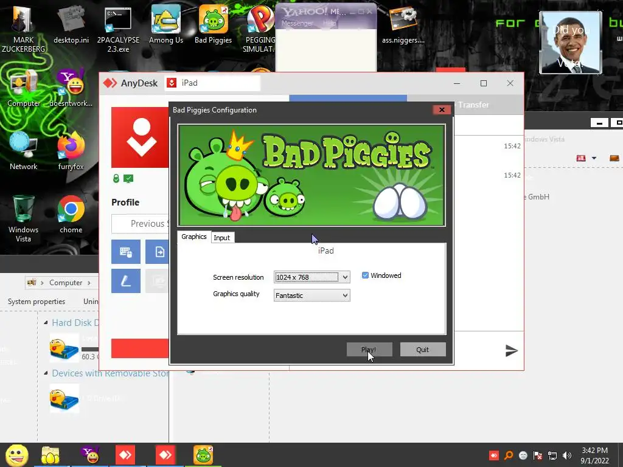Image resolution: width=623 pixels, height=467 pixels.
Task: Click the network tray icon
Action: [x=552, y=455]
